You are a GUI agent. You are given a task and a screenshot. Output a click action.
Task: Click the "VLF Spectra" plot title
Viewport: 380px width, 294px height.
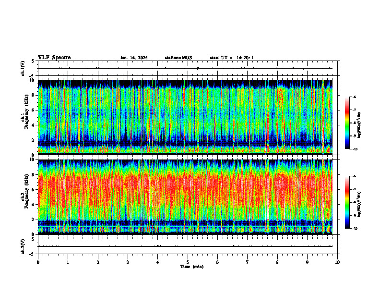tap(54, 58)
